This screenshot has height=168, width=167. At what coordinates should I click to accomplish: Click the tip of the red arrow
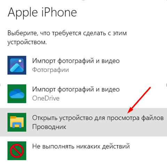click(128, 113)
